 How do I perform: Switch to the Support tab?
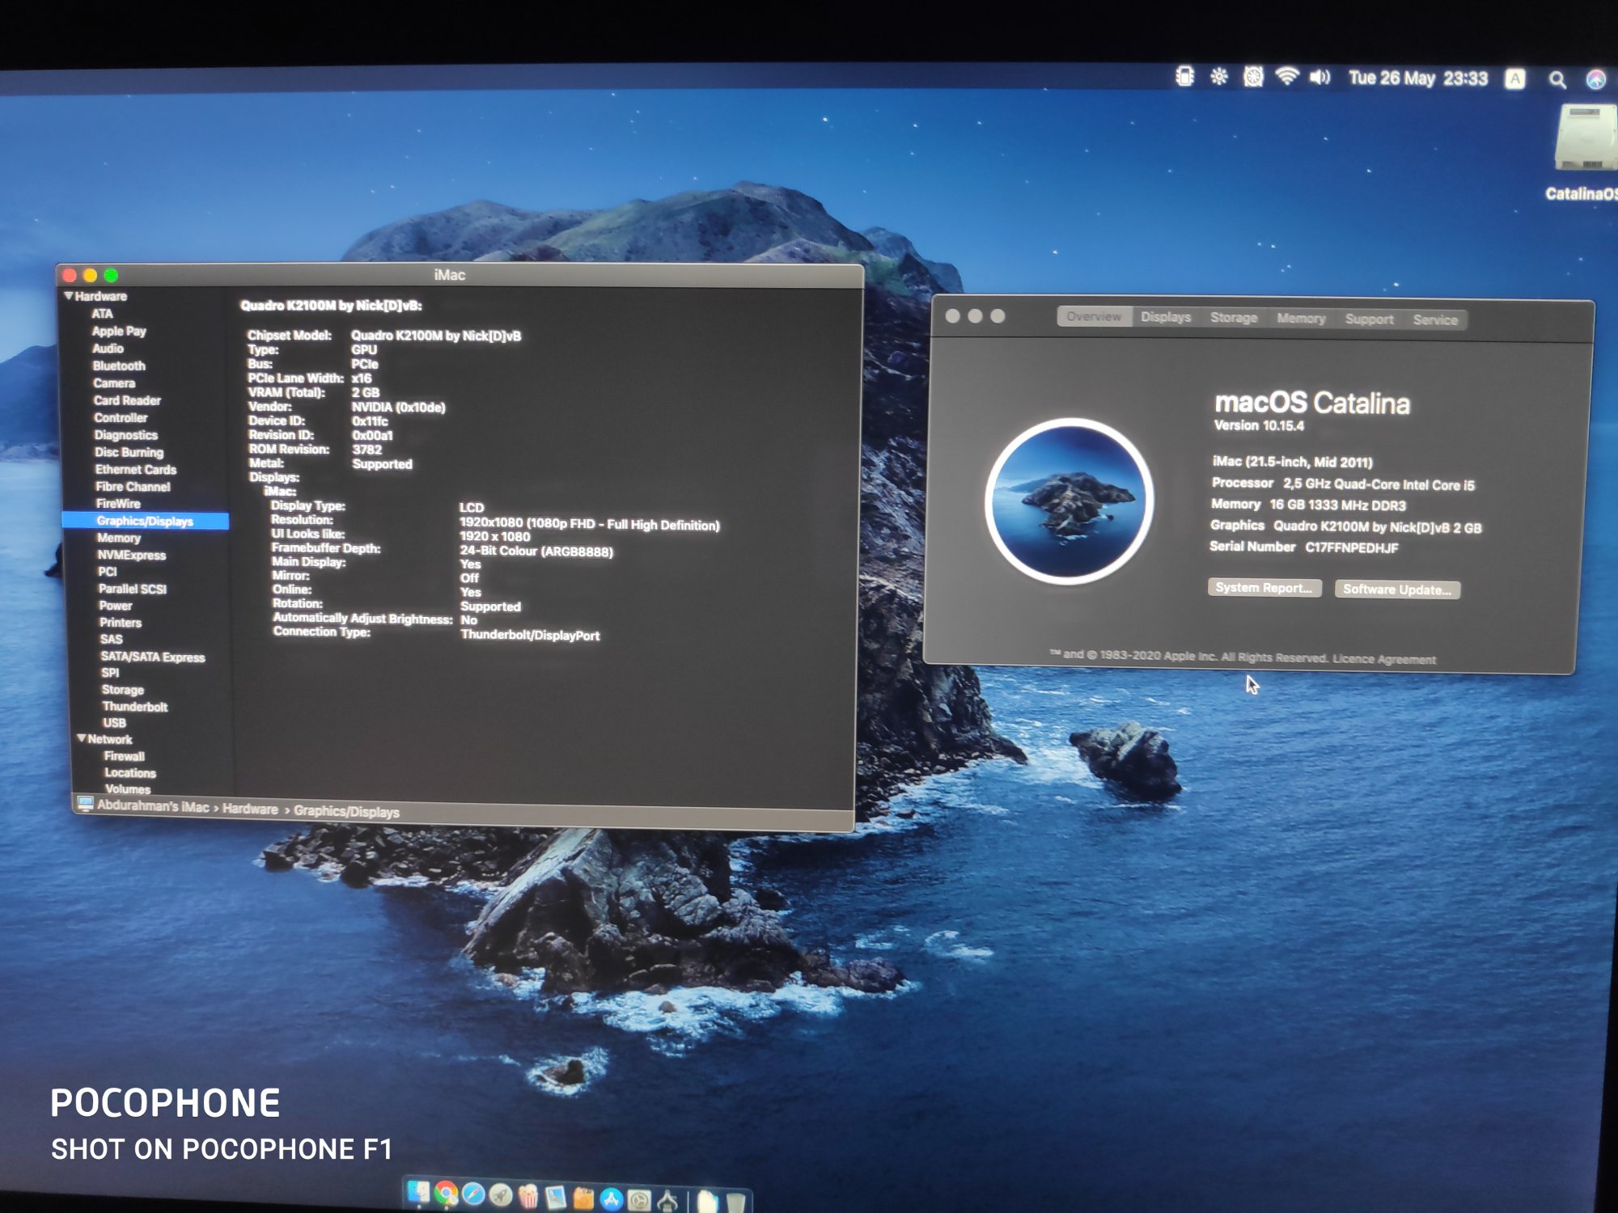(x=1369, y=319)
